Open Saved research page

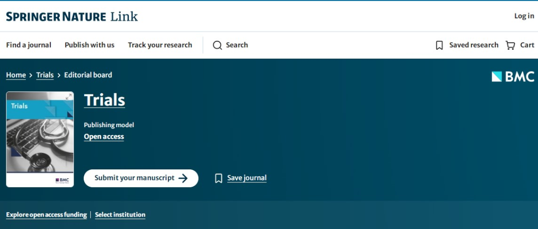474,45
